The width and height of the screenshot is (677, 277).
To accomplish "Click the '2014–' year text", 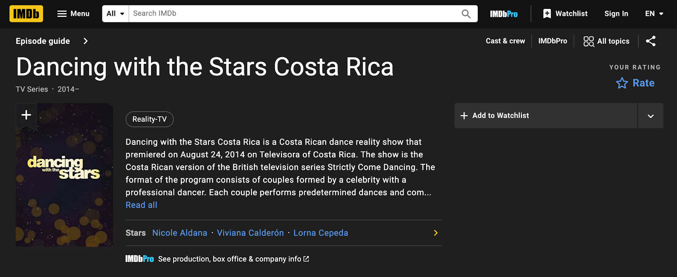I will point(68,89).
